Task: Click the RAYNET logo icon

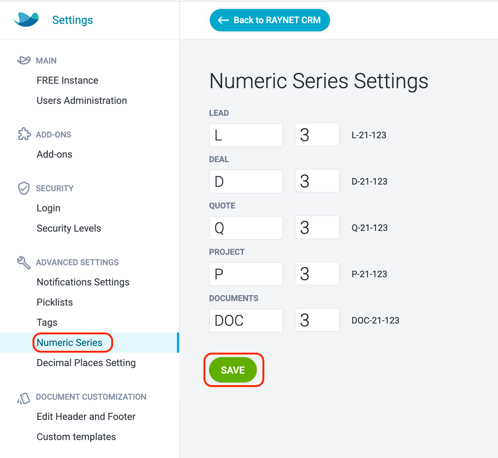Action: tap(26, 19)
